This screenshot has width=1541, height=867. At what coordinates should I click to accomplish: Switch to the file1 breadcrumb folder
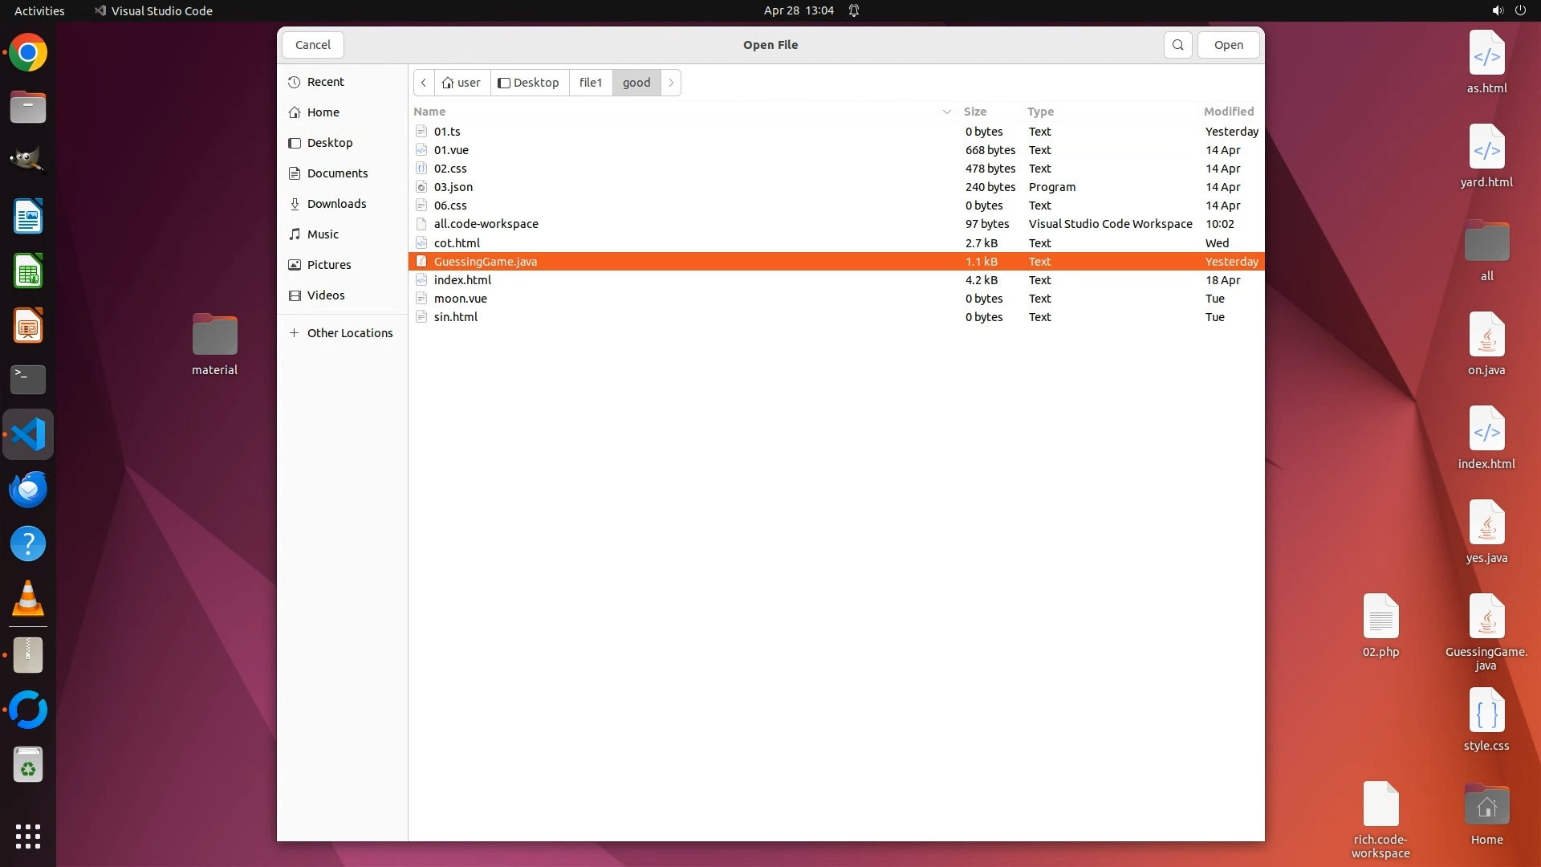(x=590, y=83)
